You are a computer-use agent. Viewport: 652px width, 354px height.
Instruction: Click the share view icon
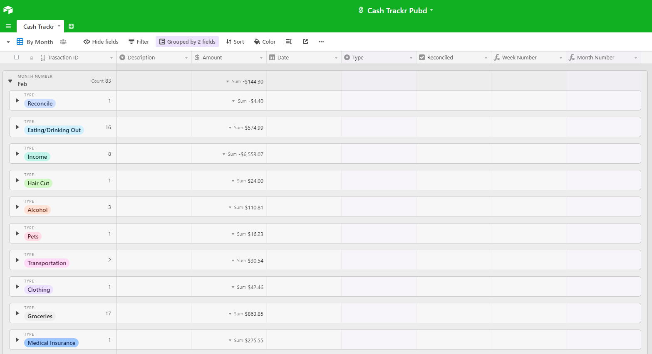[305, 42]
